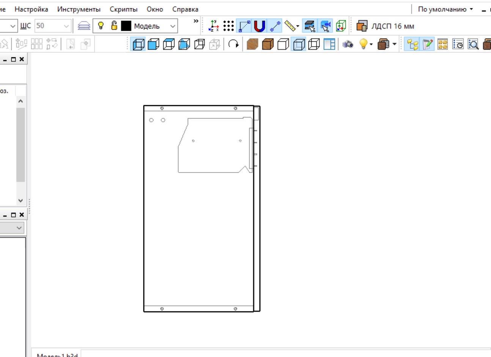The image size is (491, 357).
Task: Open the Инструменты menu
Action: [79, 9]
